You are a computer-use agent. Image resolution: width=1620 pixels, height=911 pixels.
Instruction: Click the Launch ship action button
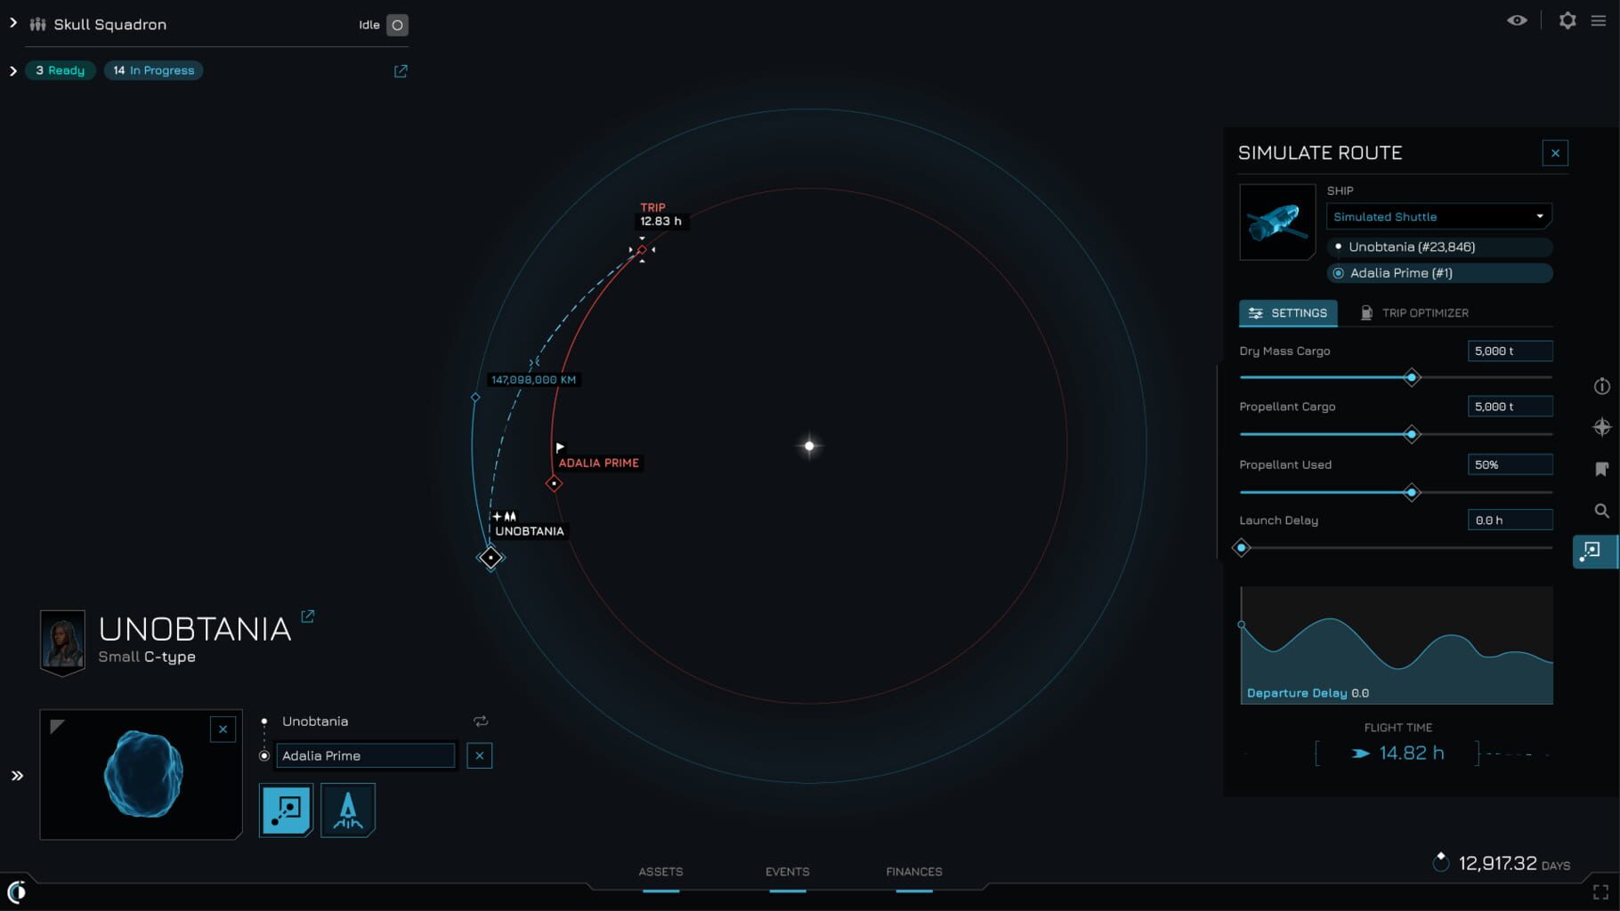pos(348,810)
